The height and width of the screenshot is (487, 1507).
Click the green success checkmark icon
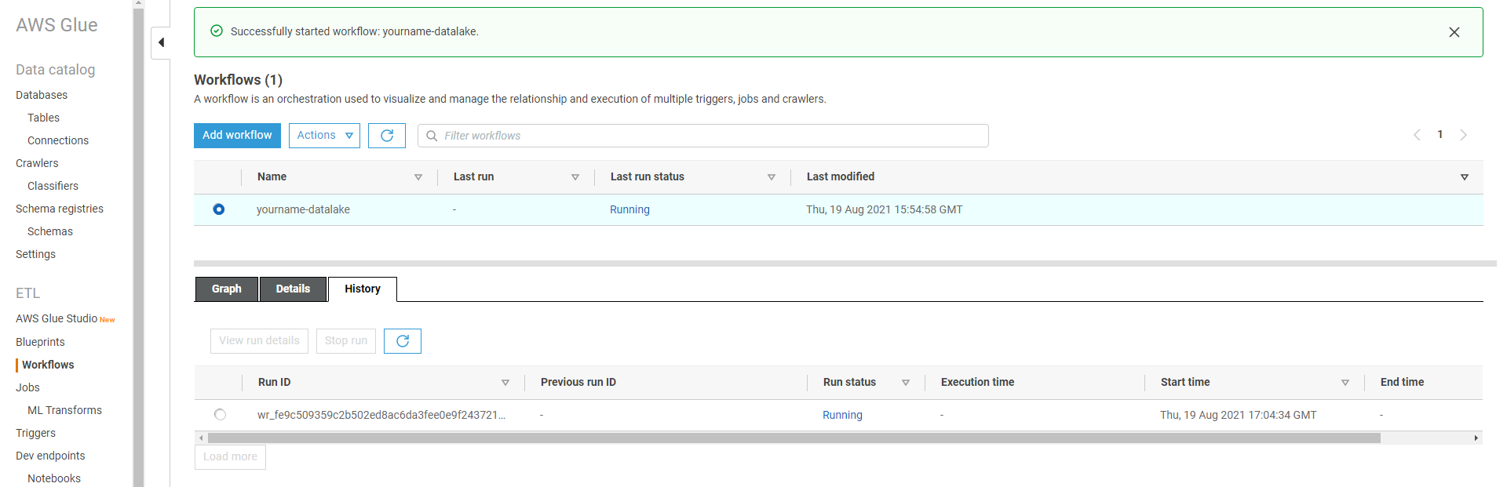217,31
